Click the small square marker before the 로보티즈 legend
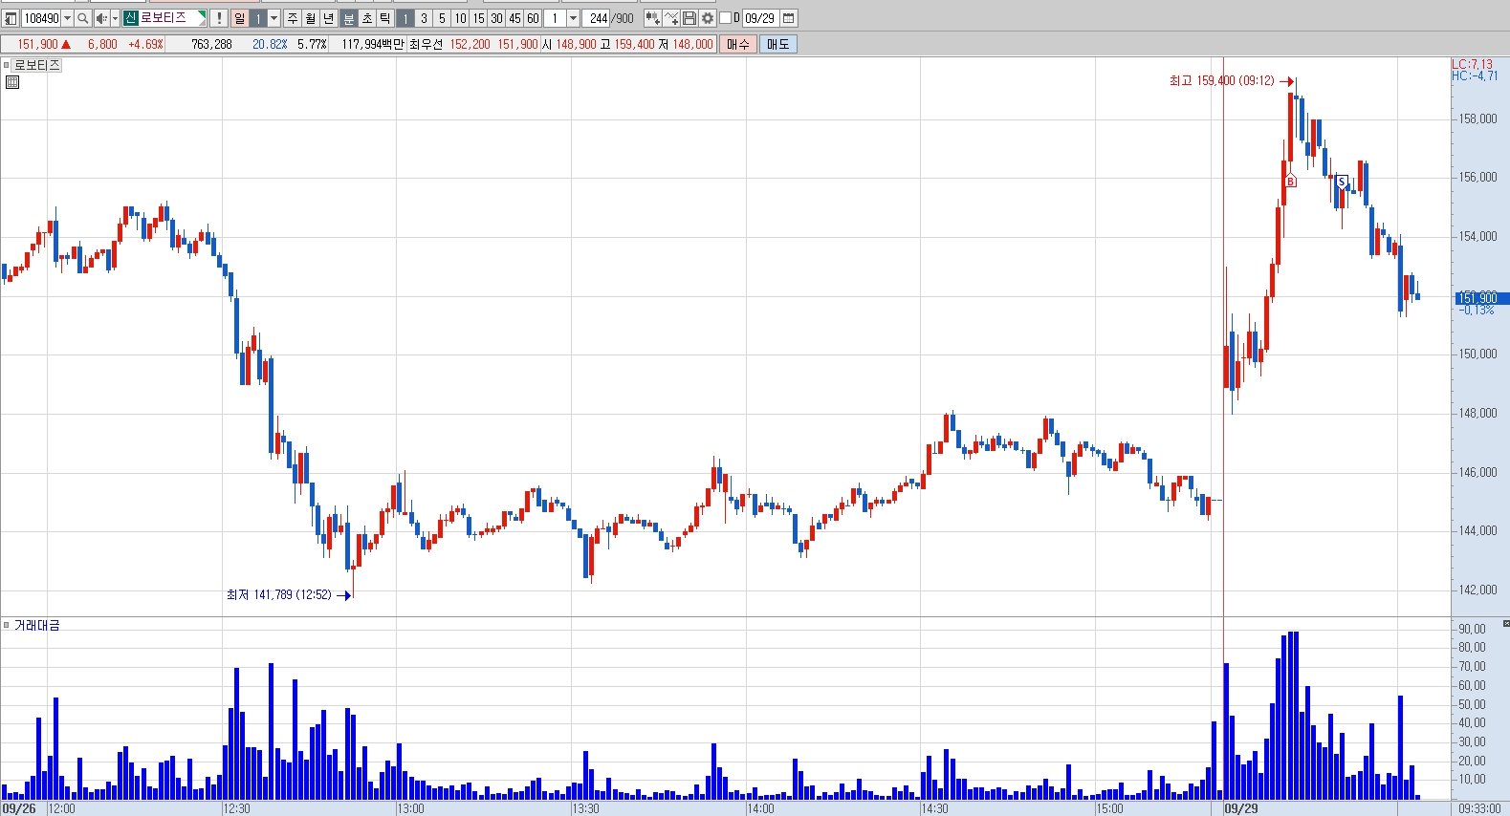 click(6, 65)
